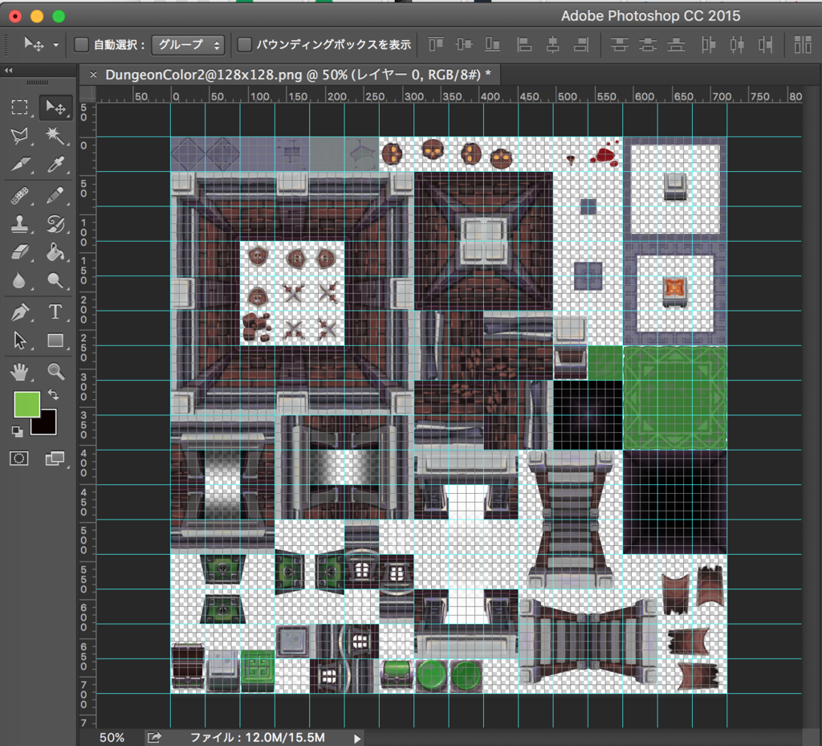The height and width of the screenshot is (746, 822).
Task: Select the Rectangle shape tool
Action: (55, 340)
